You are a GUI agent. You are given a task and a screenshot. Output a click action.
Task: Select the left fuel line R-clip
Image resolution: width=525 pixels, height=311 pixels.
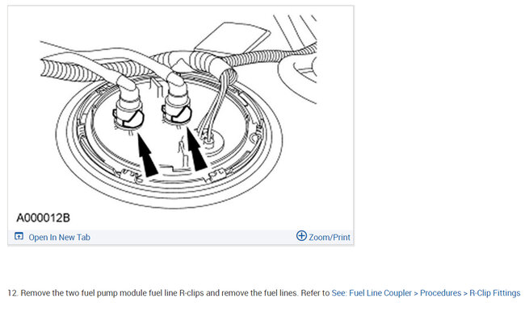[129, 118]
